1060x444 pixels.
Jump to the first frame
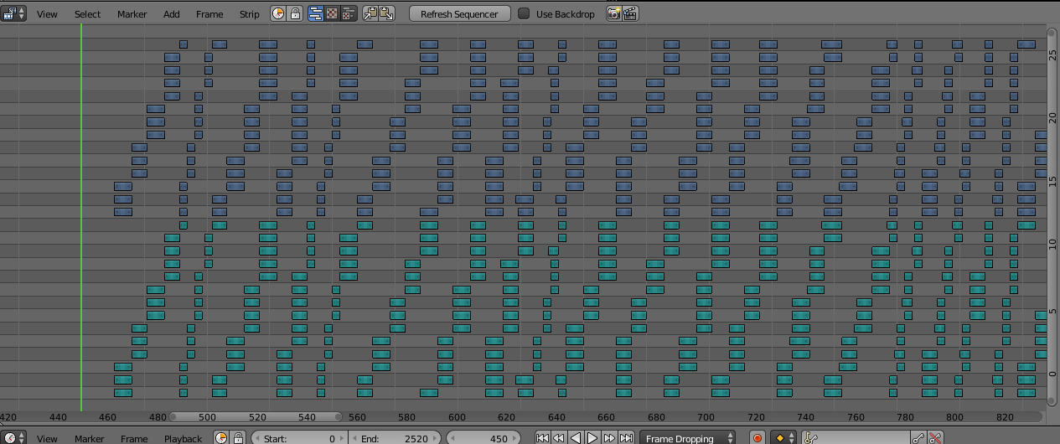point(543,437)
